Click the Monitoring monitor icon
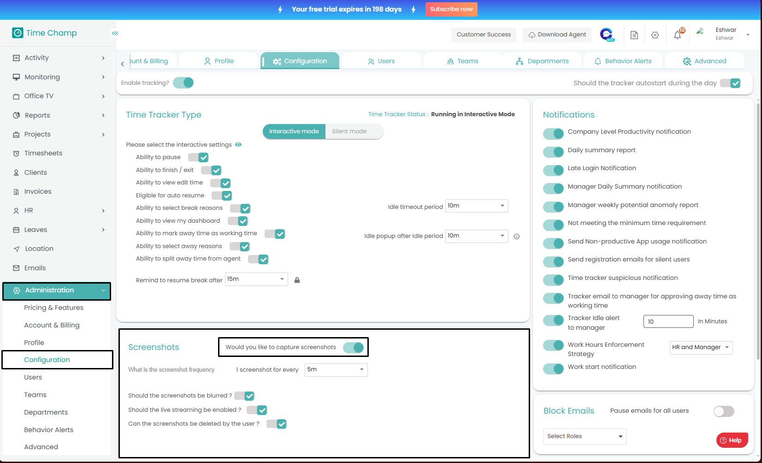 (16, 77)
